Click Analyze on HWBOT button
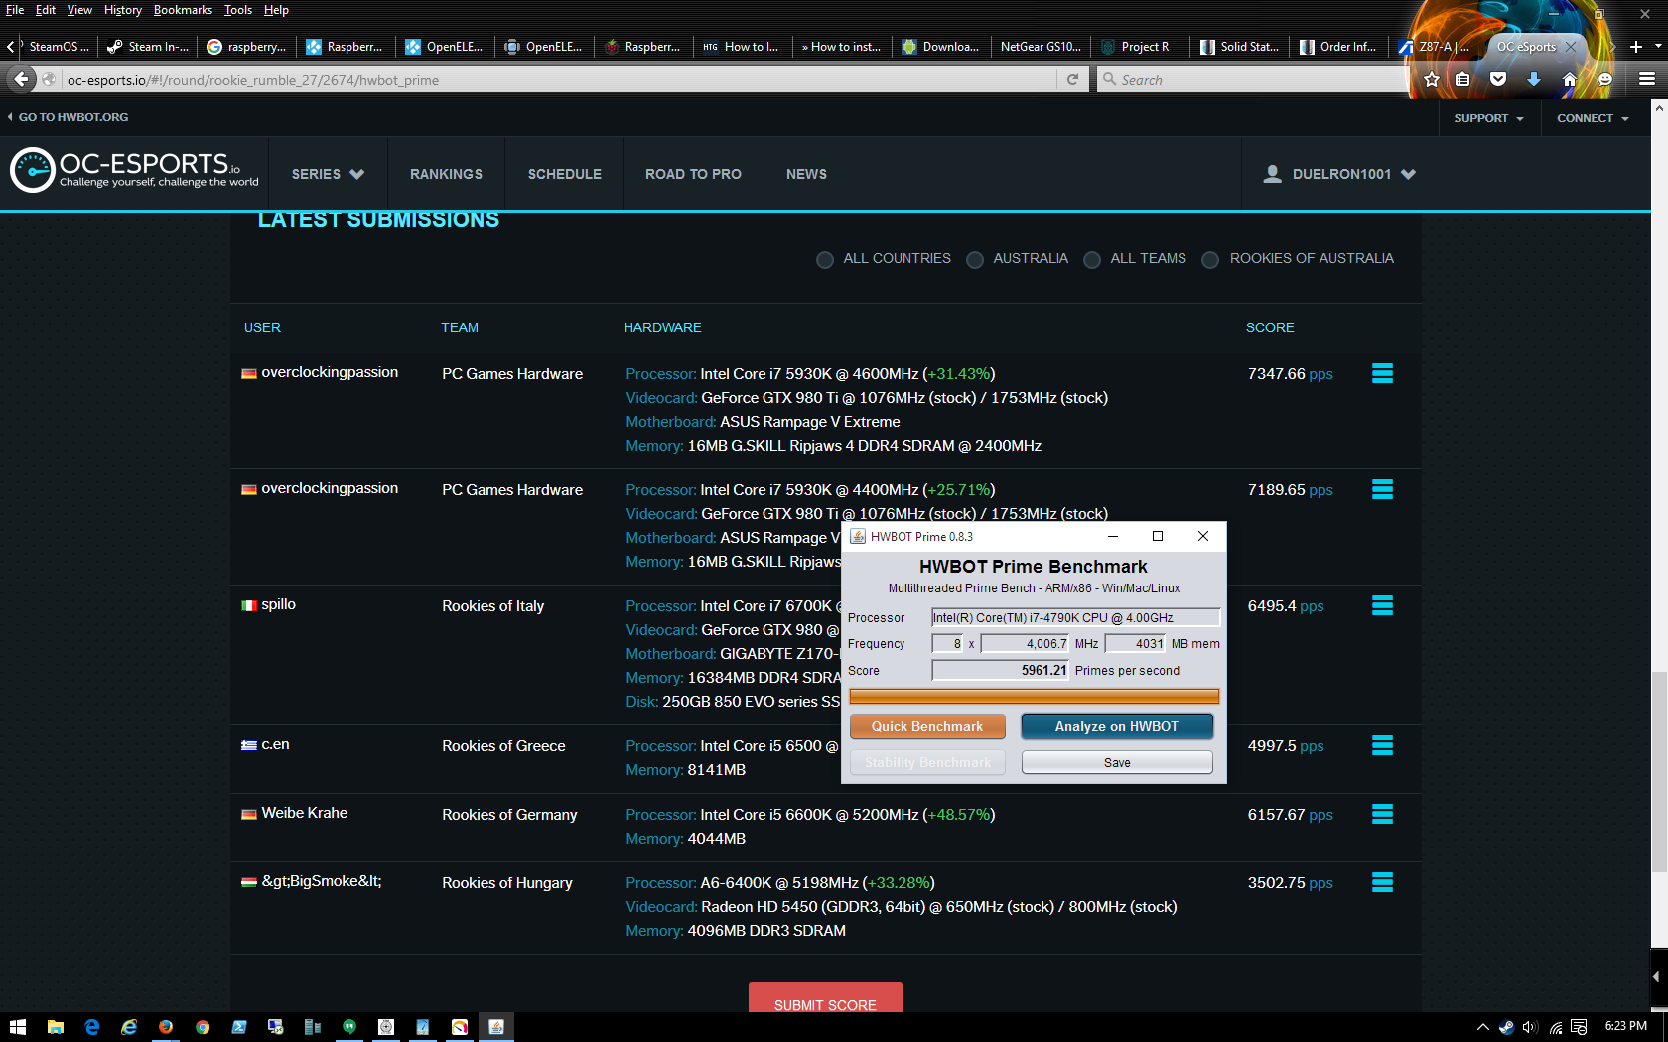The height and width of the screenshot is (1042, 1668). pyautogui.click(x=1117, y=726)
